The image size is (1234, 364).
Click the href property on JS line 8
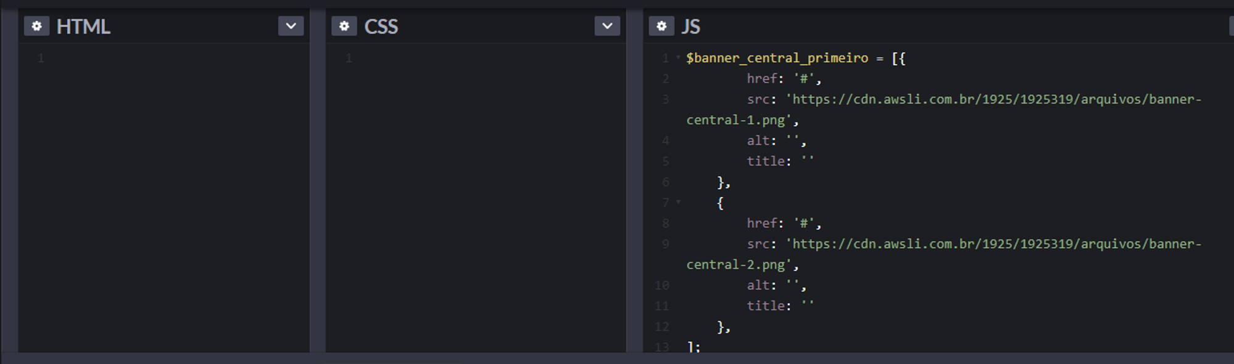coord(761,224)
